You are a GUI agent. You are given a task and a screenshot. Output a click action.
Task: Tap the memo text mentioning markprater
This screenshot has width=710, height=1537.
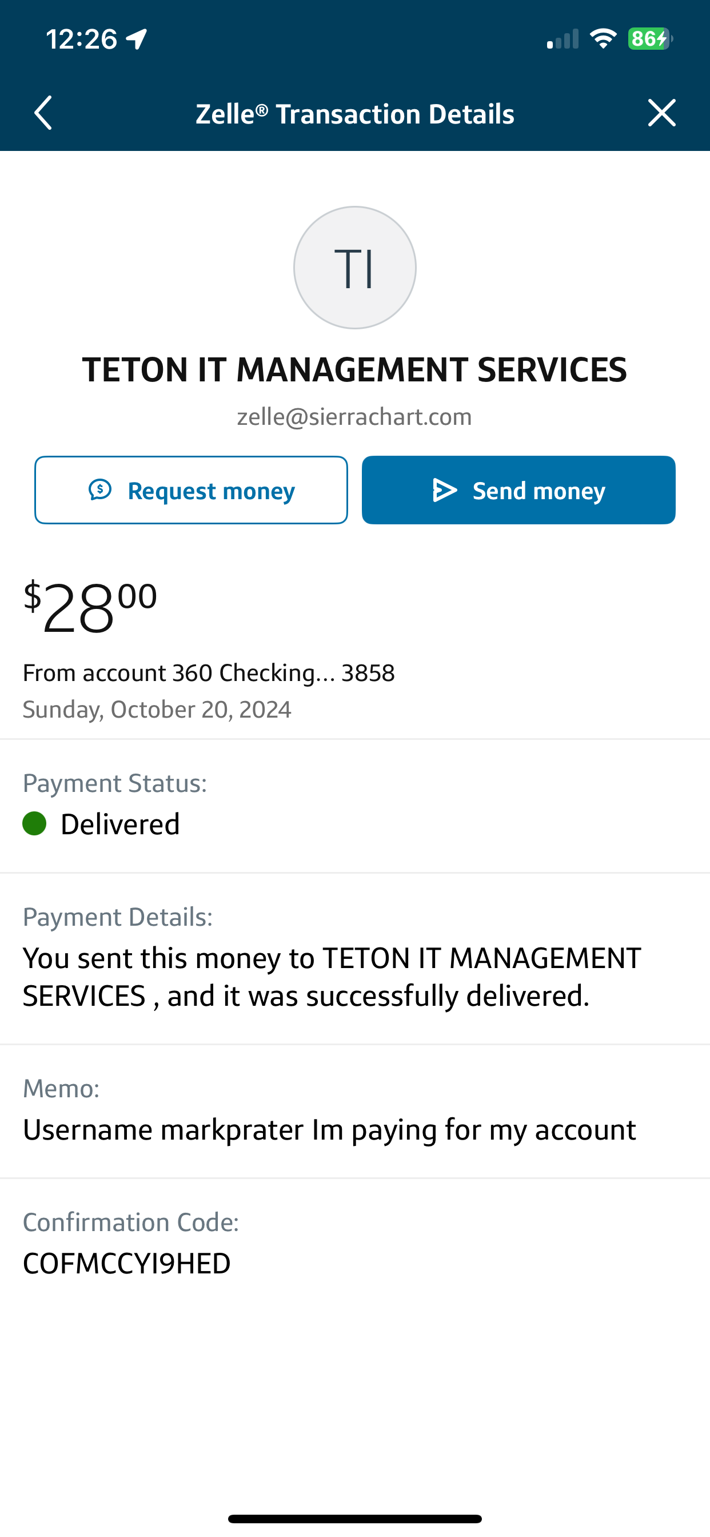coord(329,1129)
